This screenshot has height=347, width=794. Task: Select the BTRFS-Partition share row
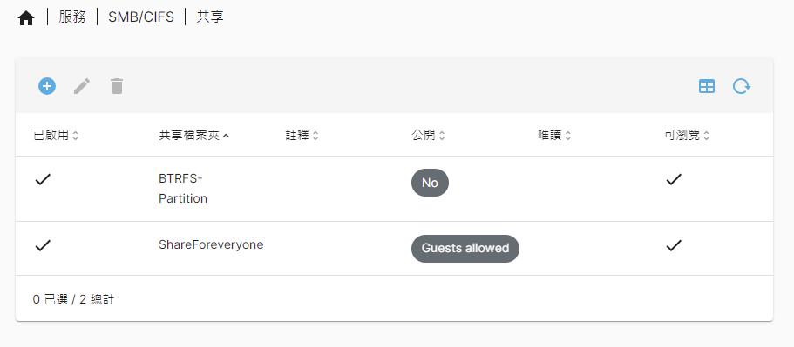point(394,189)
